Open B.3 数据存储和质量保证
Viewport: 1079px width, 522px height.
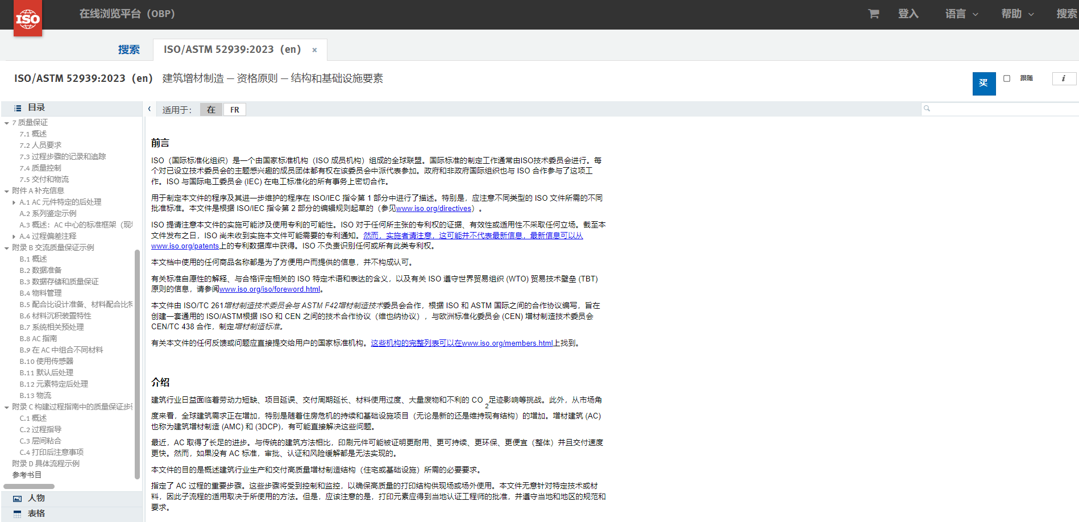click(59, 282)
